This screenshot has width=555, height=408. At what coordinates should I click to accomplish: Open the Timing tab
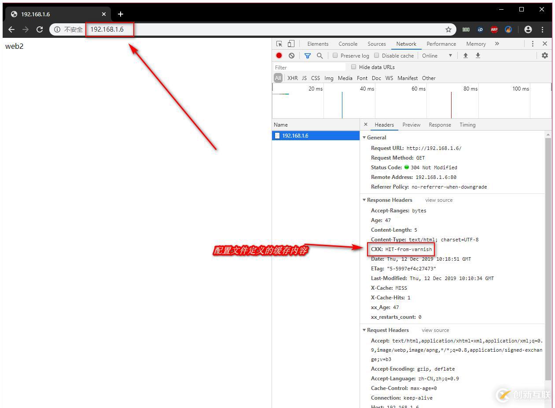coord(467,124)
